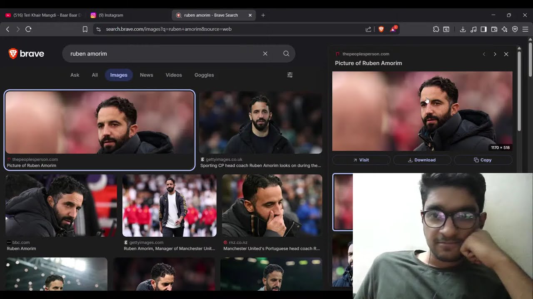Open the Brave VPN shield icon

click(515, 29)
